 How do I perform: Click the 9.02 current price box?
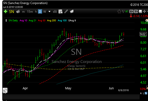tap(143, 34)
